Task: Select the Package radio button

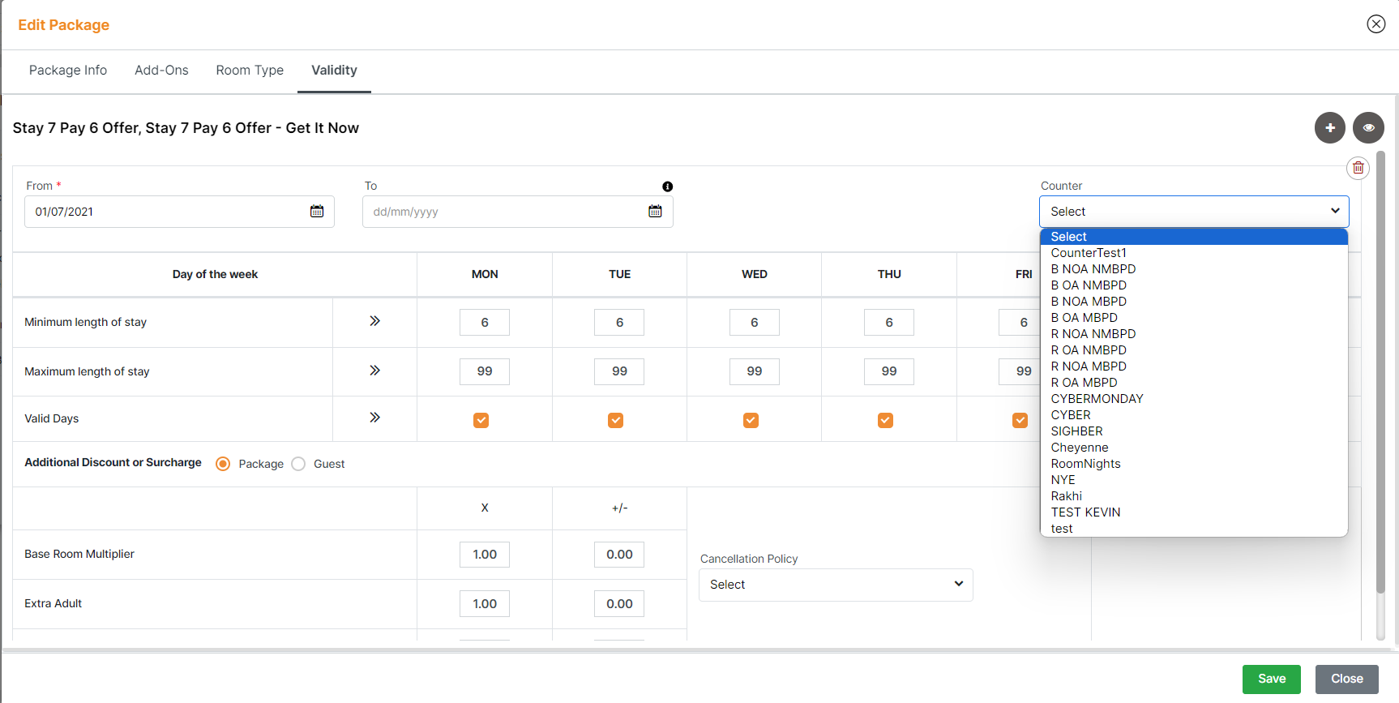Action: [223, 464]
